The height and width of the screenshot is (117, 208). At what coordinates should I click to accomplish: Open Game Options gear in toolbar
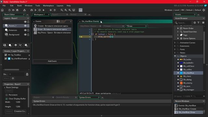51,10
